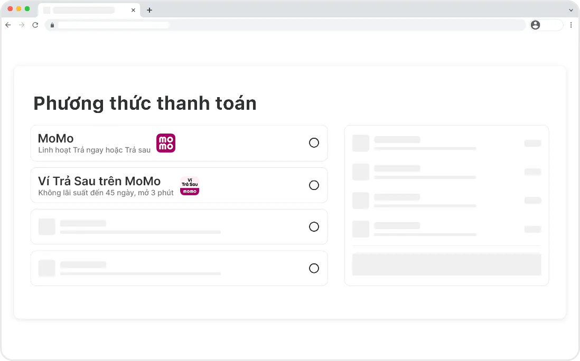Image resolution: width=580 pixels, height=361 pixels.
Task: Open a new browser tab
Action: tap(149, 10)
